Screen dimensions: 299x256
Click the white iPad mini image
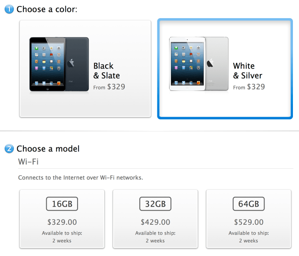click(x=199, y=64)
